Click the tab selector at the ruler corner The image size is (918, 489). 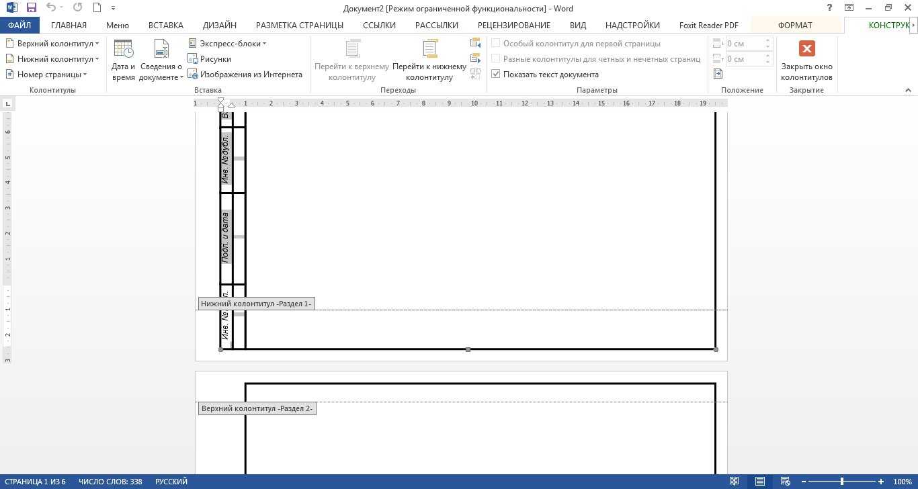(8, 103)
